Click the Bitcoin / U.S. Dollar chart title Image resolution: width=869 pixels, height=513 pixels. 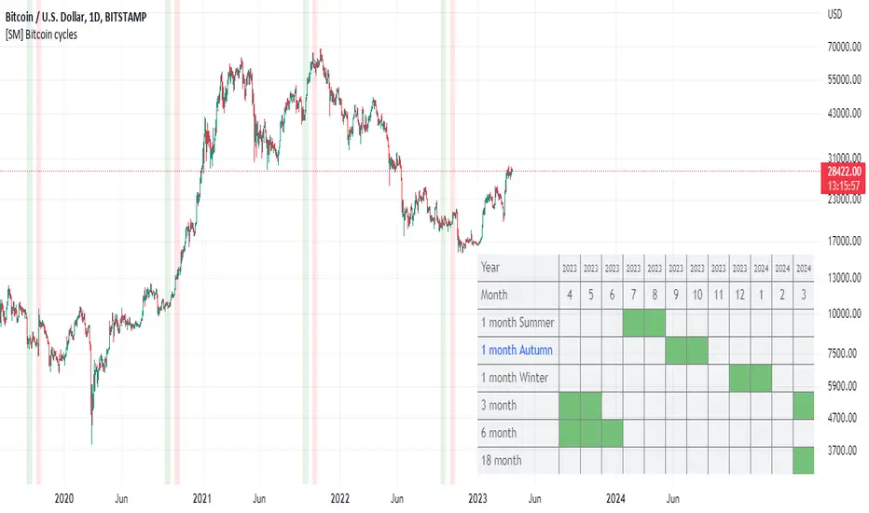(90, 16)
